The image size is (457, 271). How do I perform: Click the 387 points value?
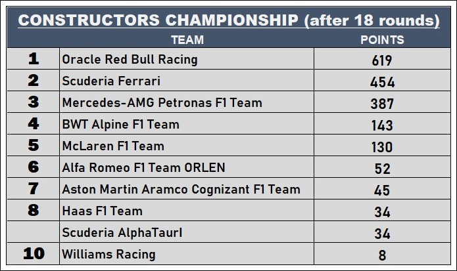382,104
